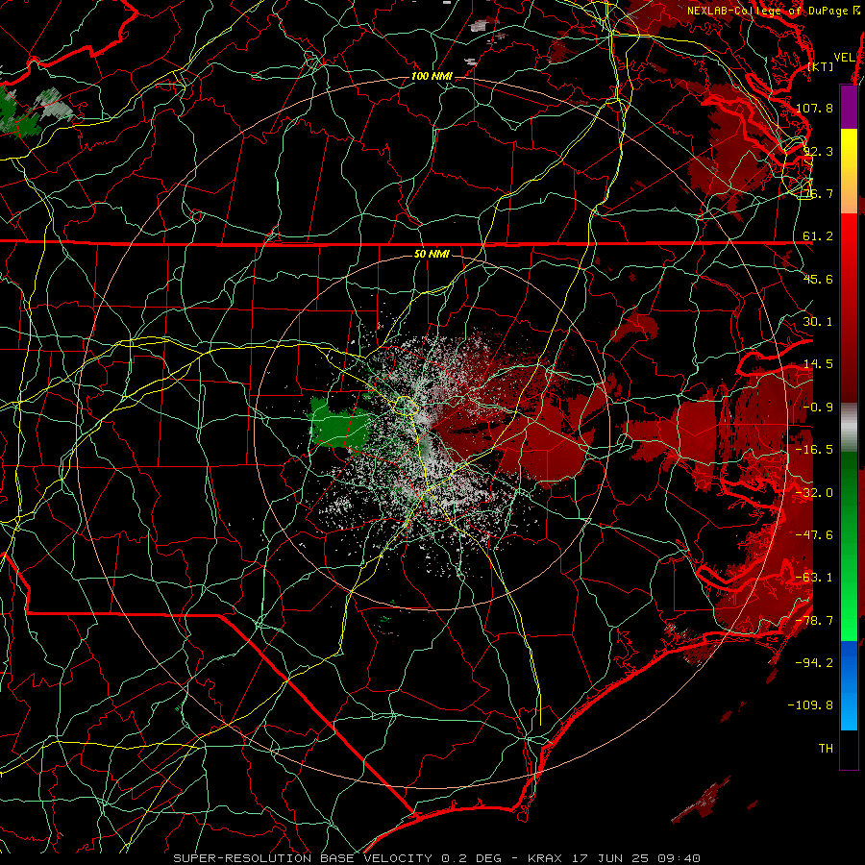
Task: Click the 14.5 velocity scale value
Action: point(818,364)
